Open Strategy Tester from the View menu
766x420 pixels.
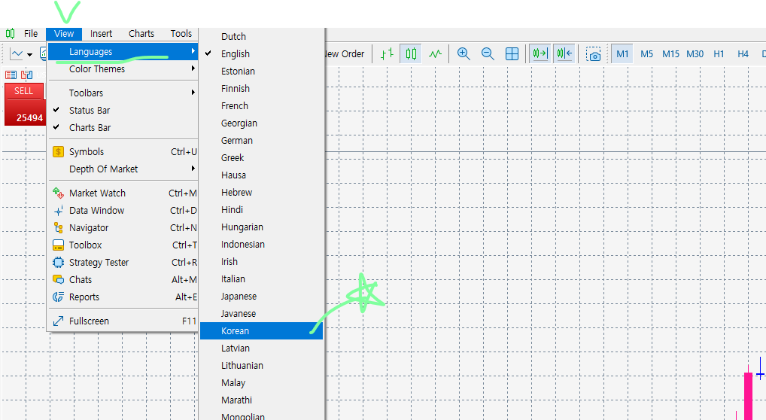(x=99, y=263)
